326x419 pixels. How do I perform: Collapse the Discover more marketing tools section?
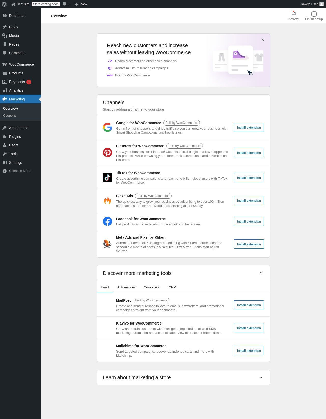pyautogui.click(x=261, y=273)
